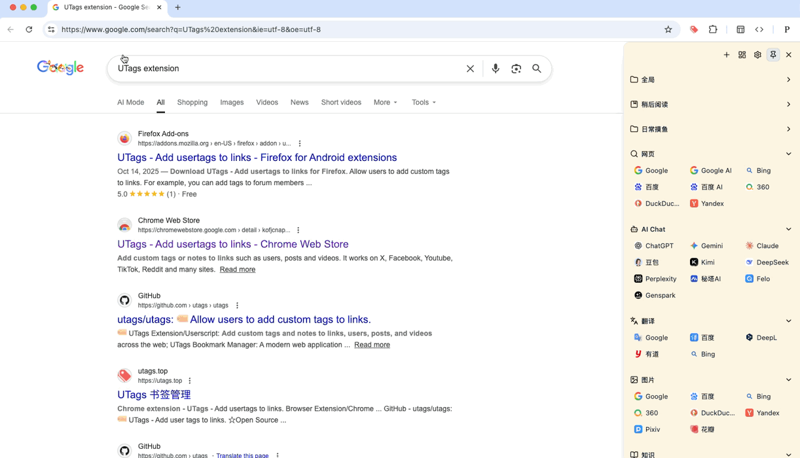Viewport: 800px width, 458px height.
Task: Collapse the 翻译 section
Action: (788, 321)
